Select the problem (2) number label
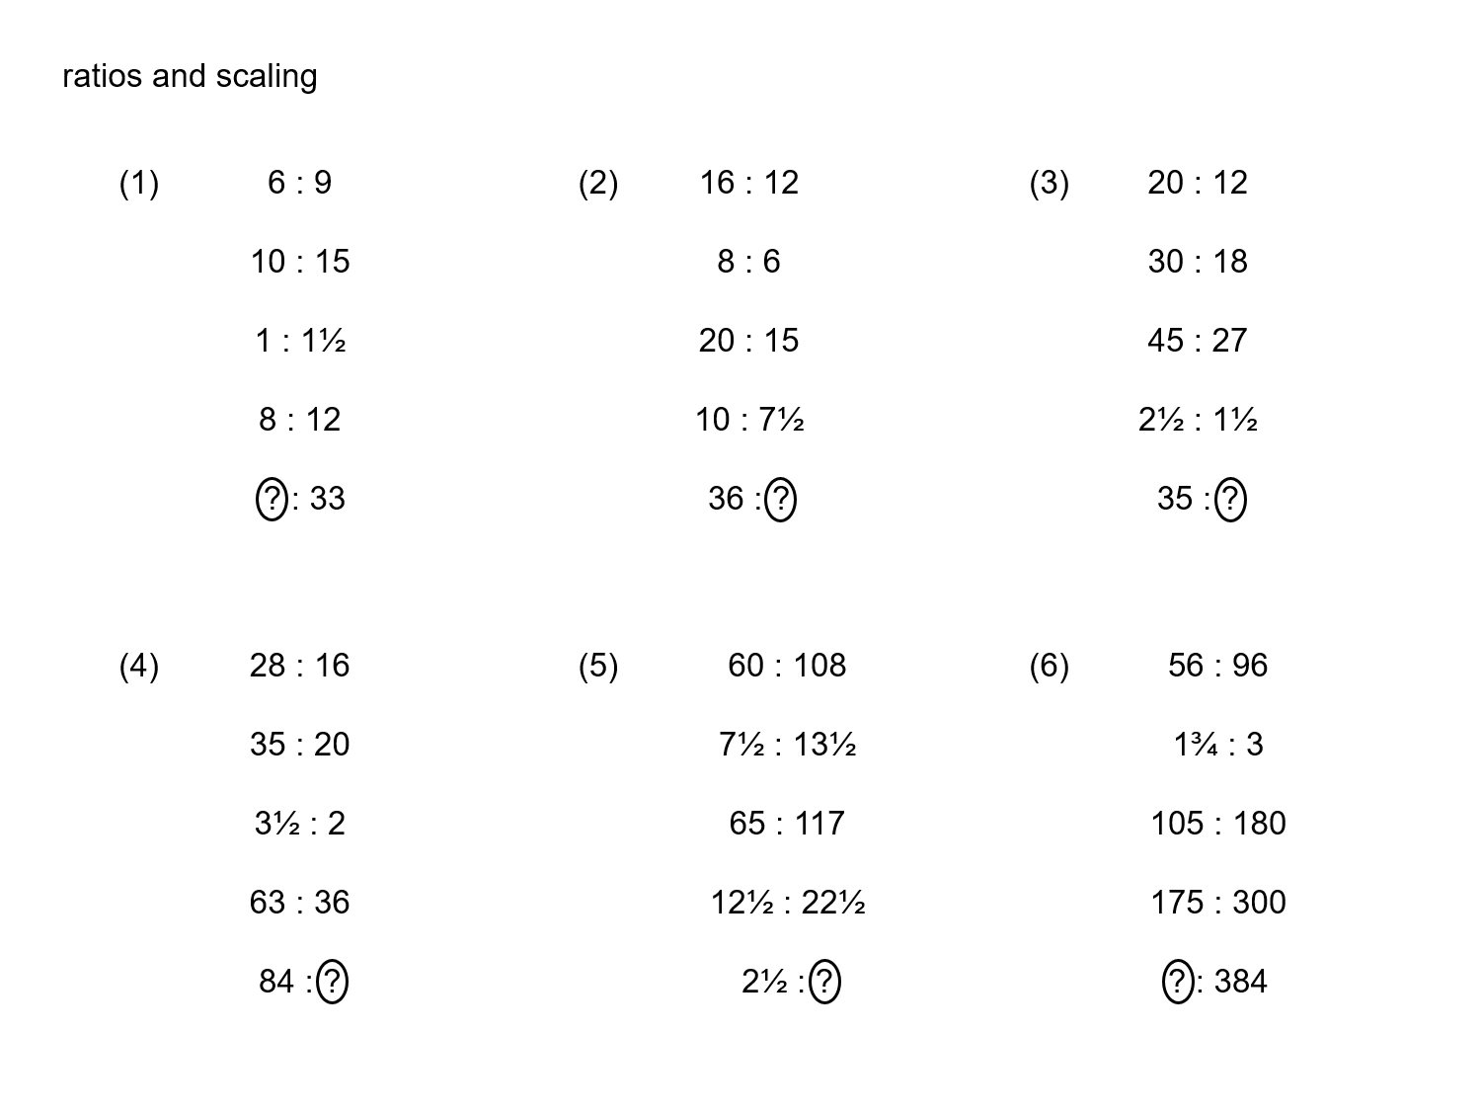 click(x=598, y=183)
